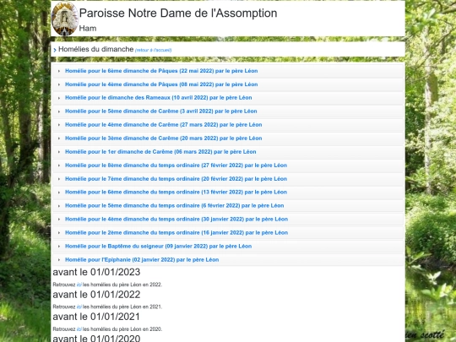Expand arrow for dimanche des Rameaux homily
Screen dimensions: 456x342
pyautogui.click(x=59, y=98)
